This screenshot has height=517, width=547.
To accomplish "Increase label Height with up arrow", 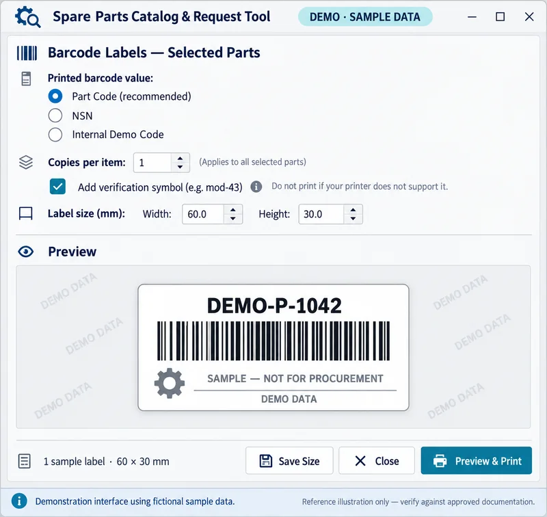I will pyautogui.click(x=353, y=210).
